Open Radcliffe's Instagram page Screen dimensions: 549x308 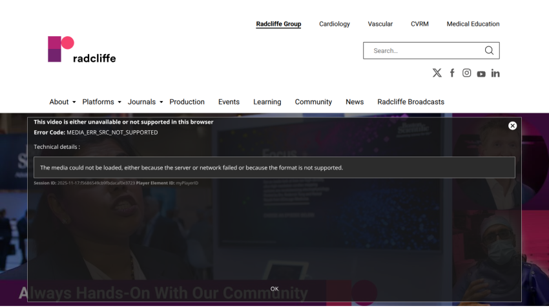pos(466,73)
